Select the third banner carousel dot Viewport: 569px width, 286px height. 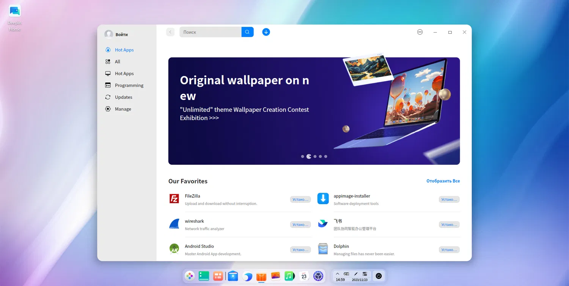click(315, 156)
